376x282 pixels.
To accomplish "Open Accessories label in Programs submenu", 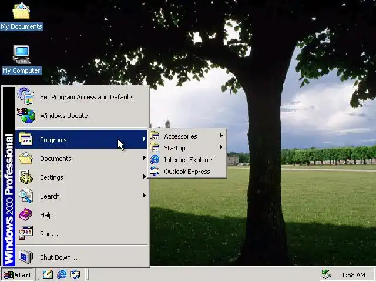I will [180, 136].
